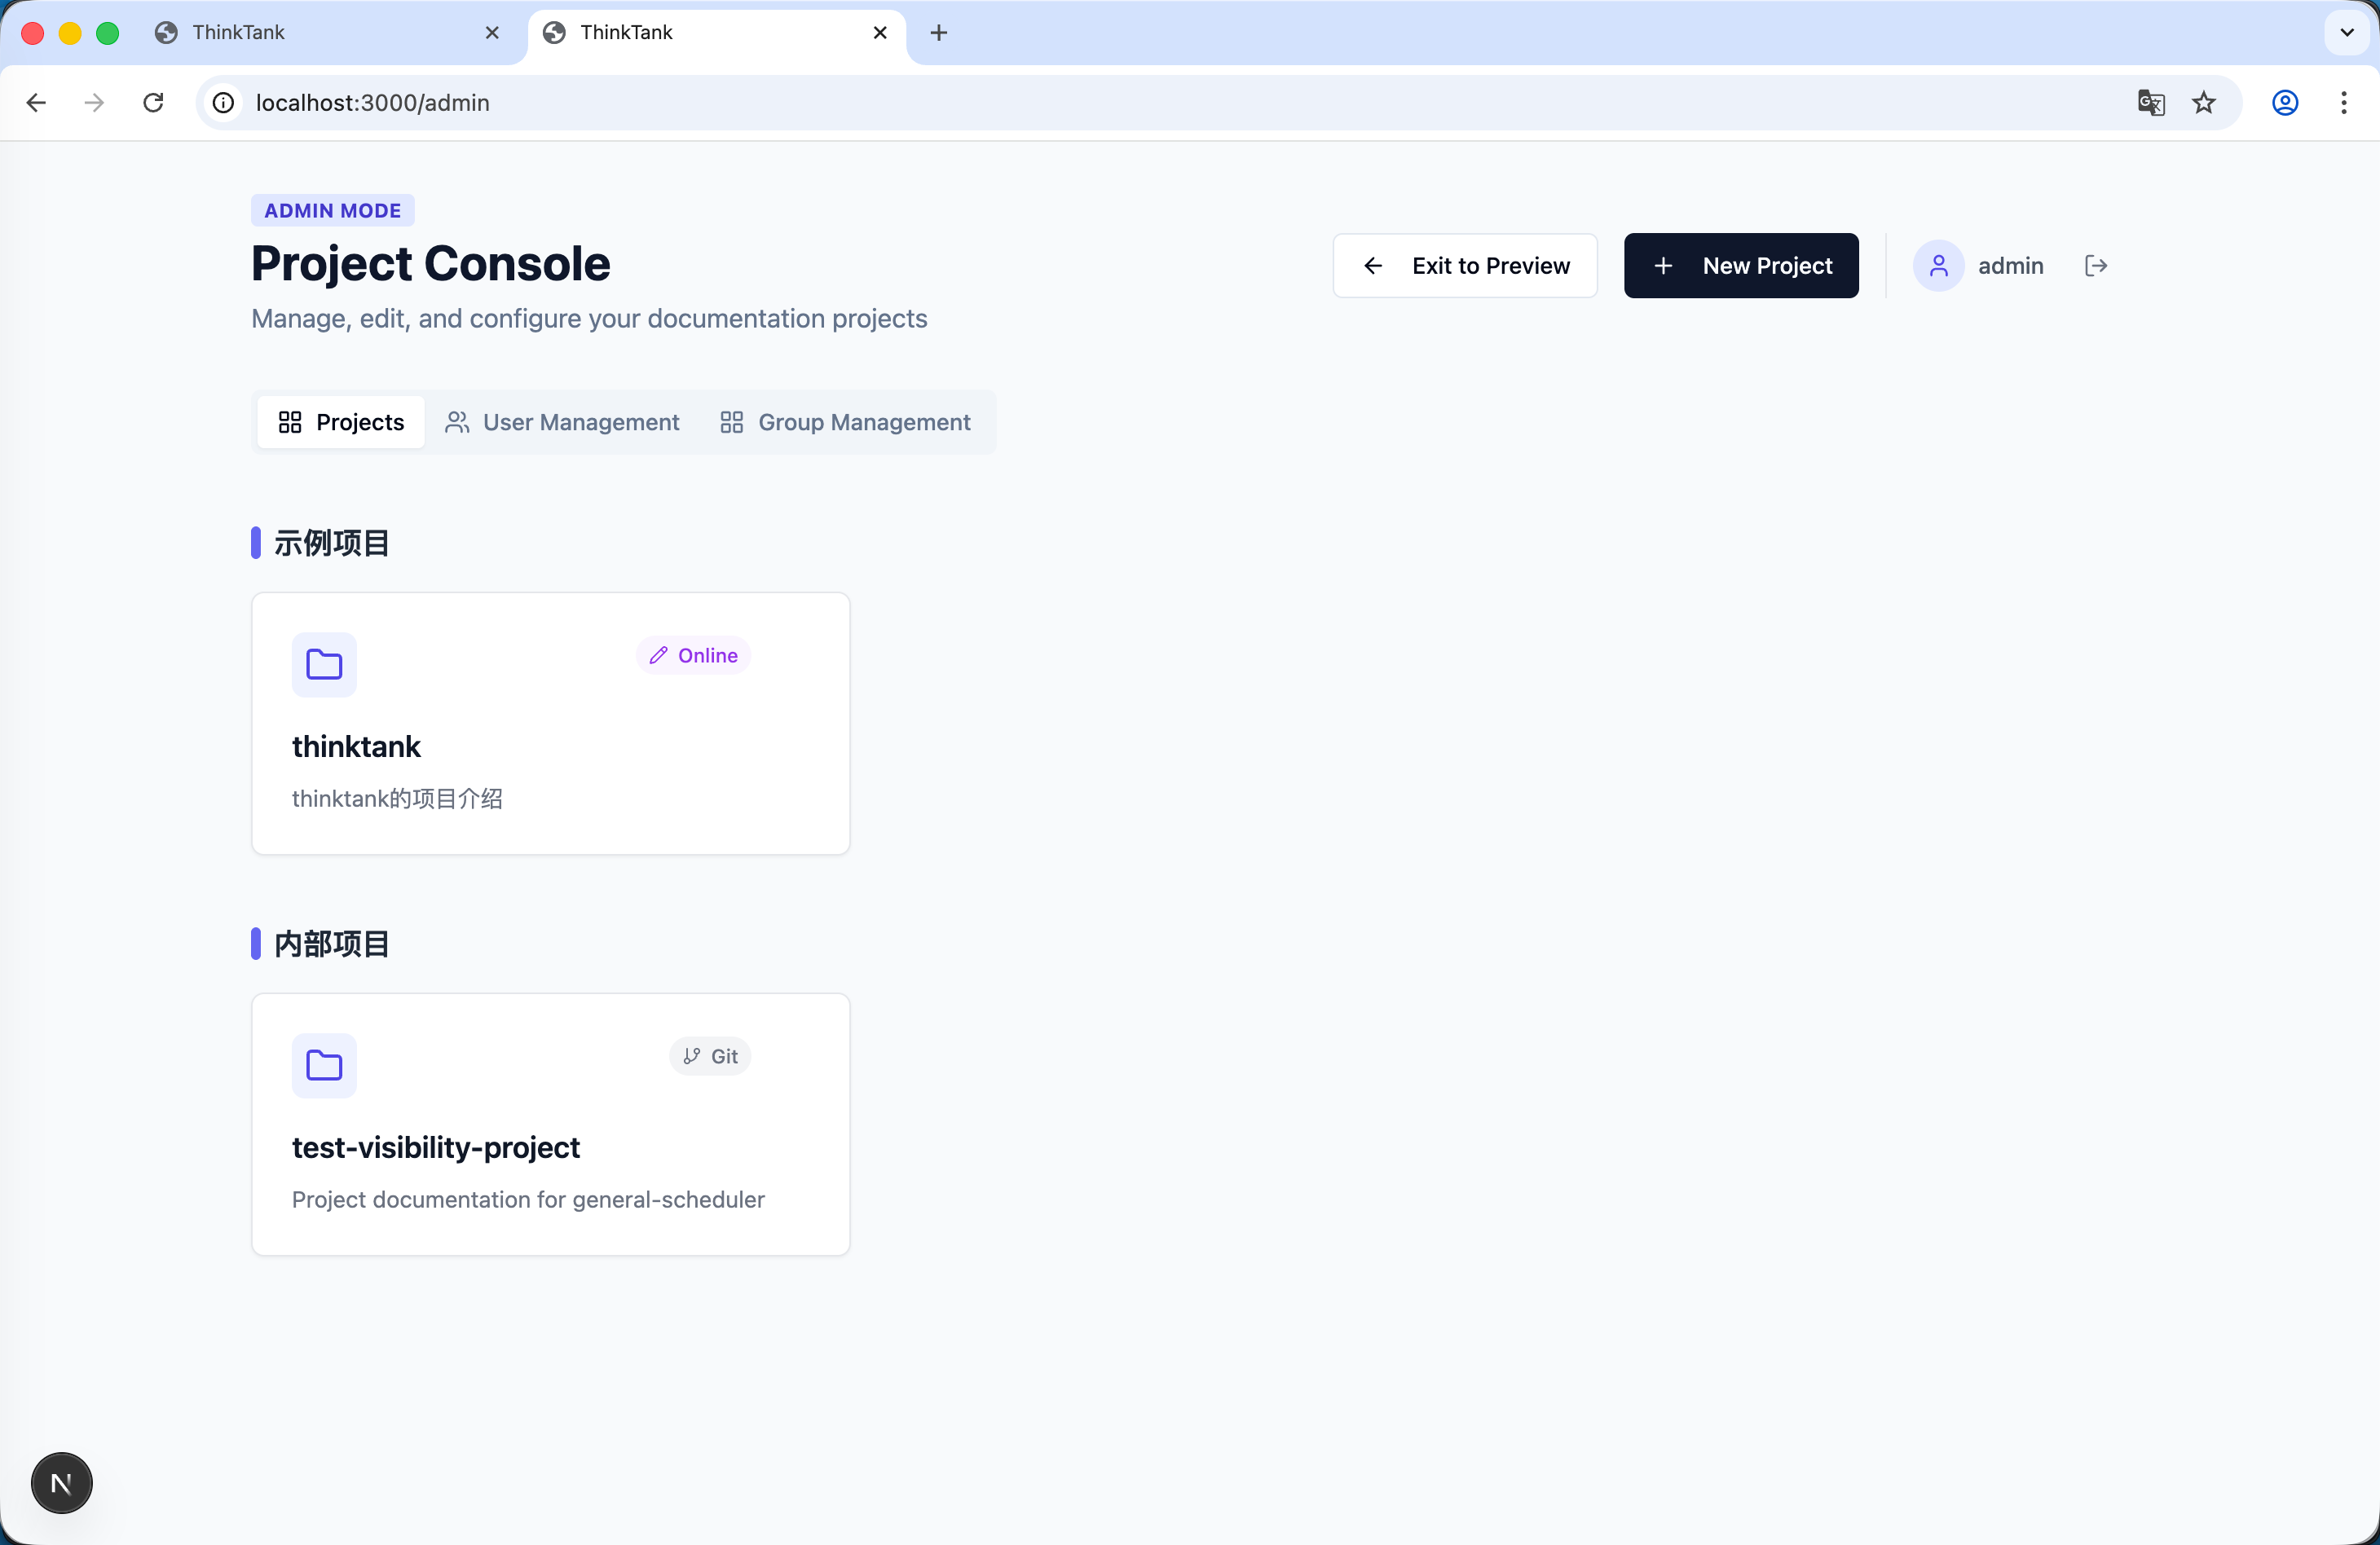
Task: Switch to the Group Management tab
Action: click(x=845, y=422)
